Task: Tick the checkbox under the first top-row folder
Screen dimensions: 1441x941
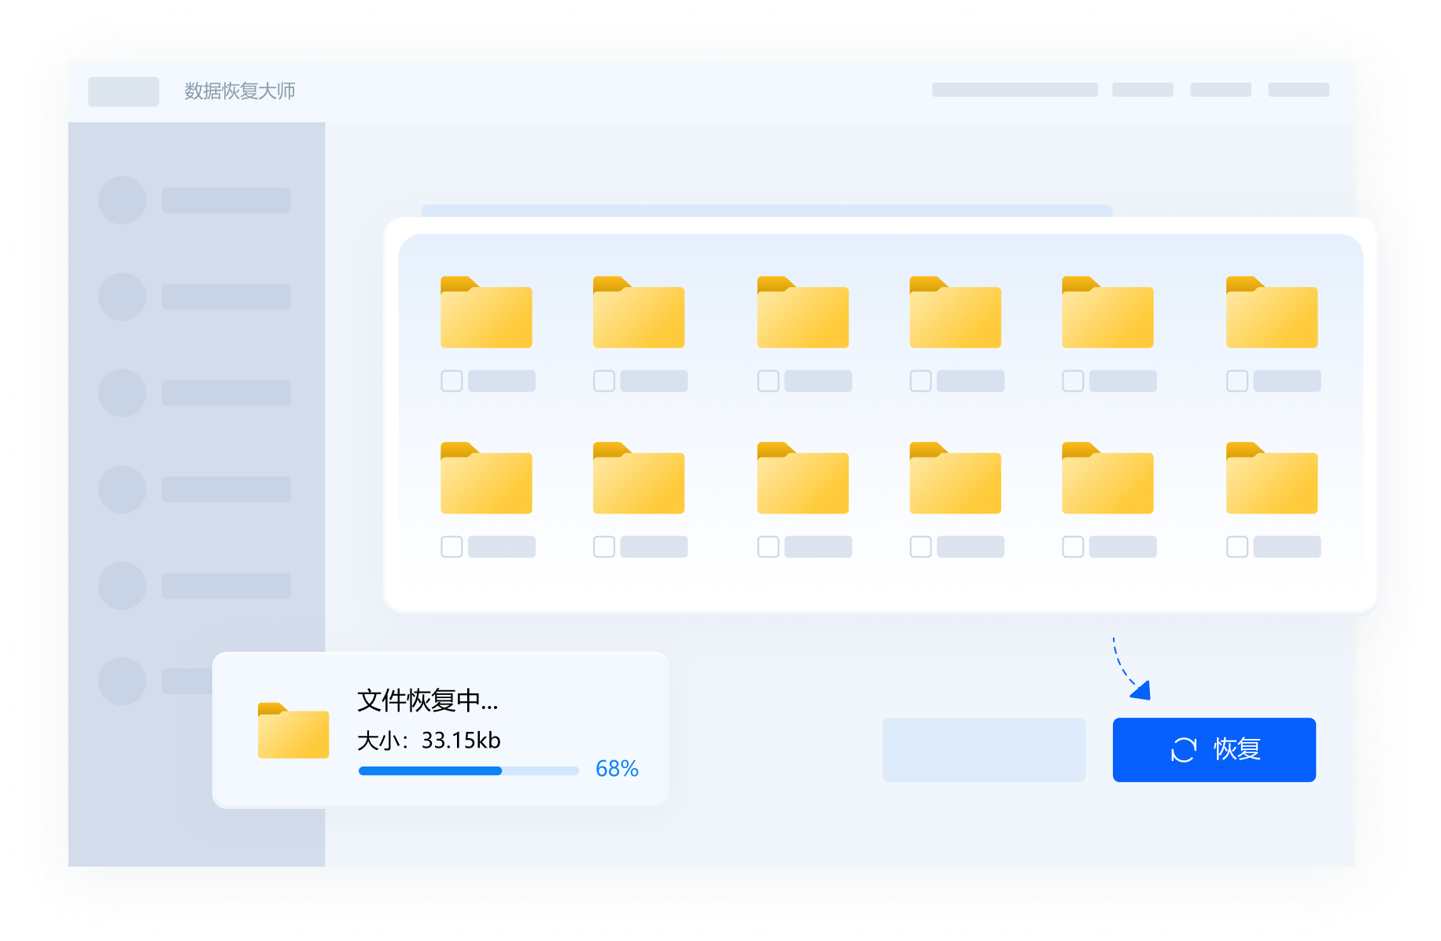Action: coord(451,381)
